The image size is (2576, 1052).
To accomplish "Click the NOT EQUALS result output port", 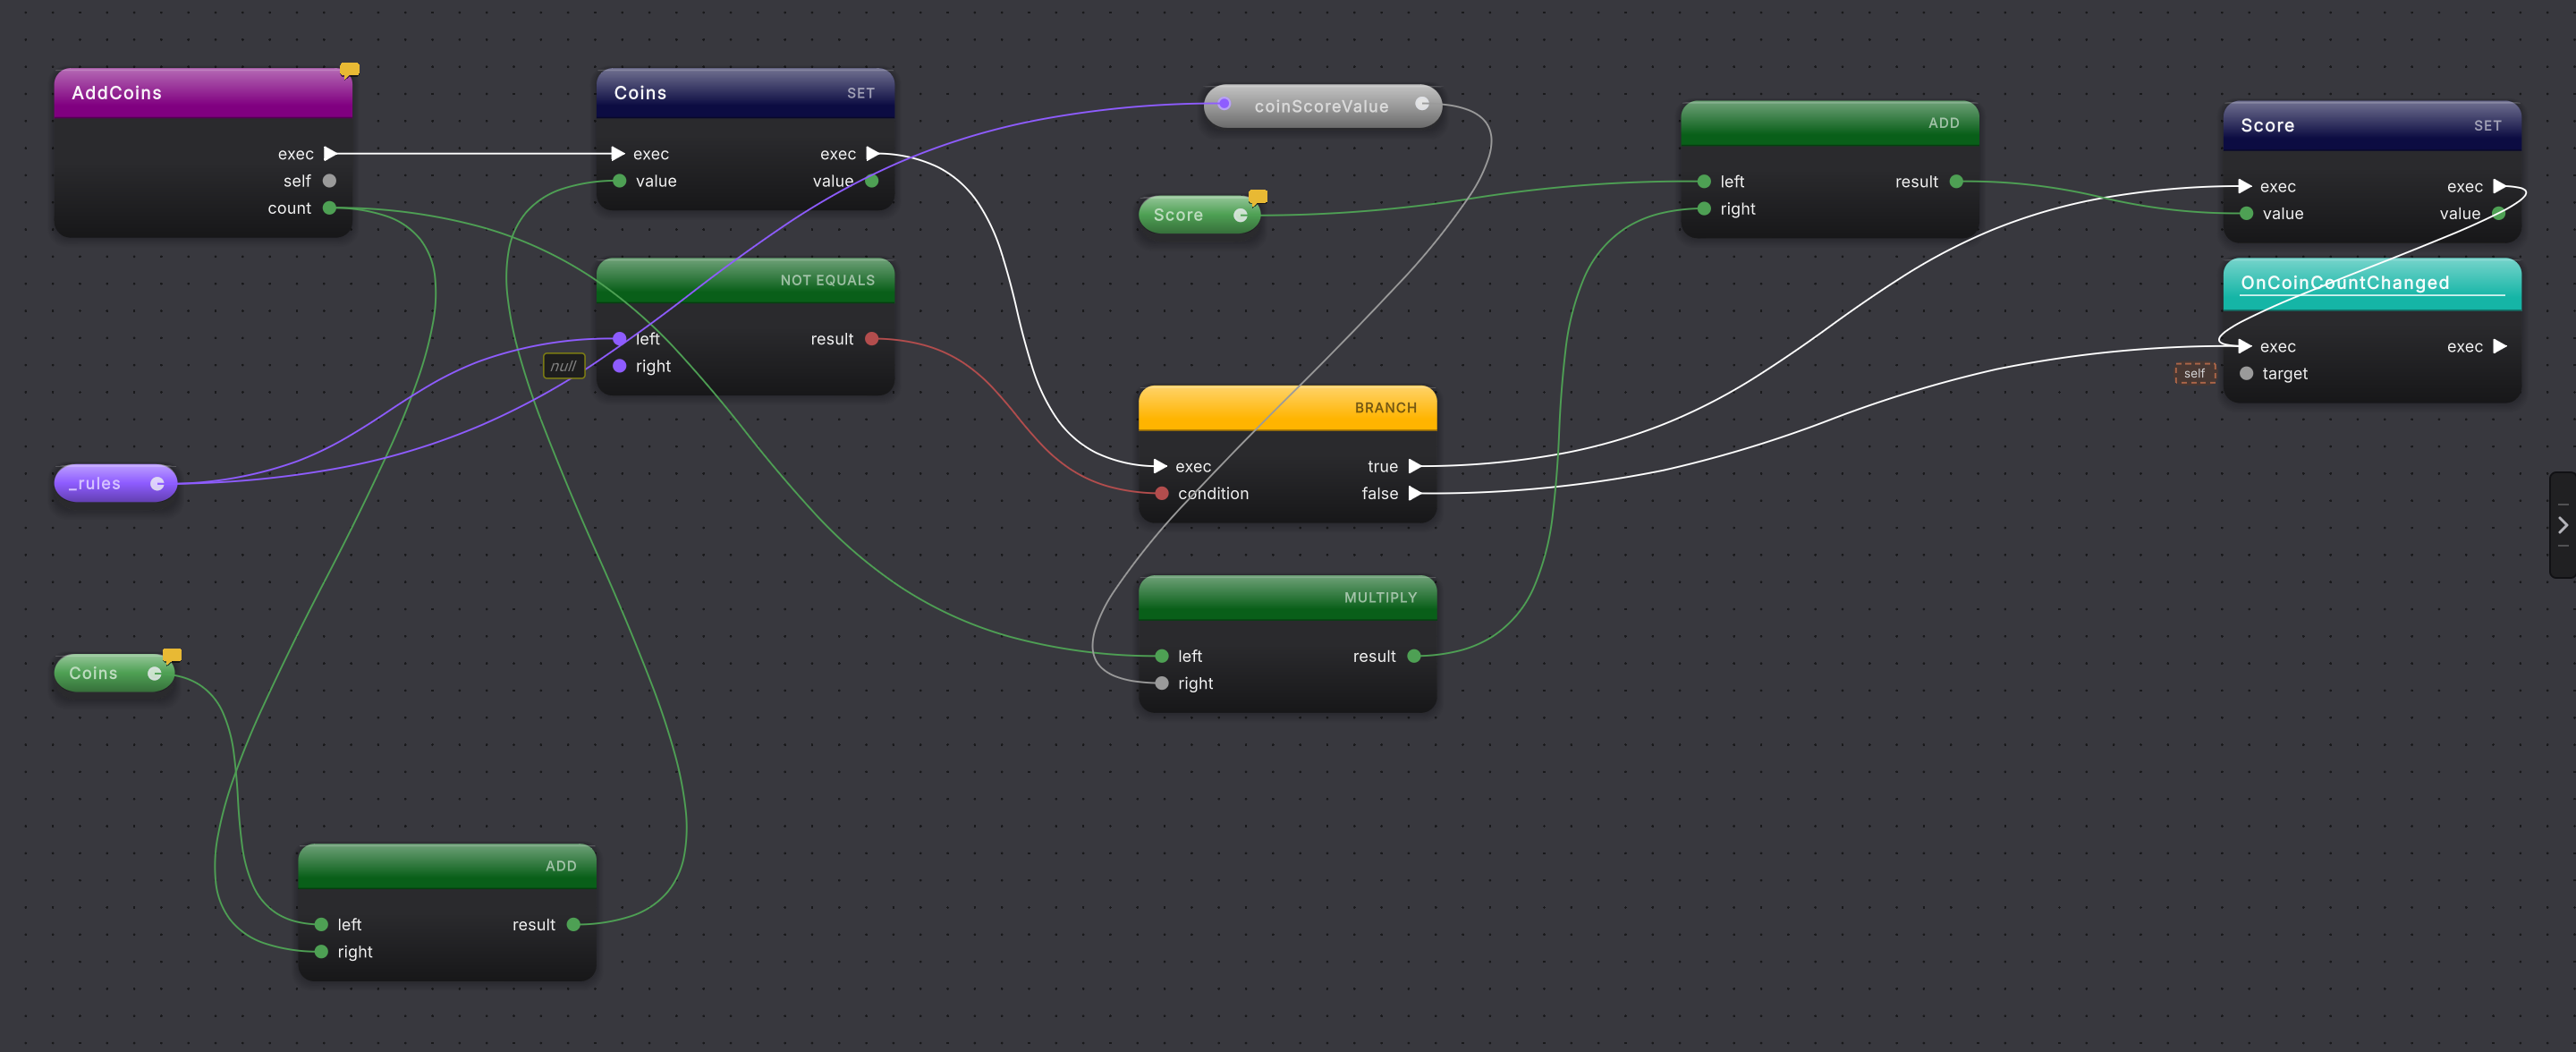I will tap(871, 339).
